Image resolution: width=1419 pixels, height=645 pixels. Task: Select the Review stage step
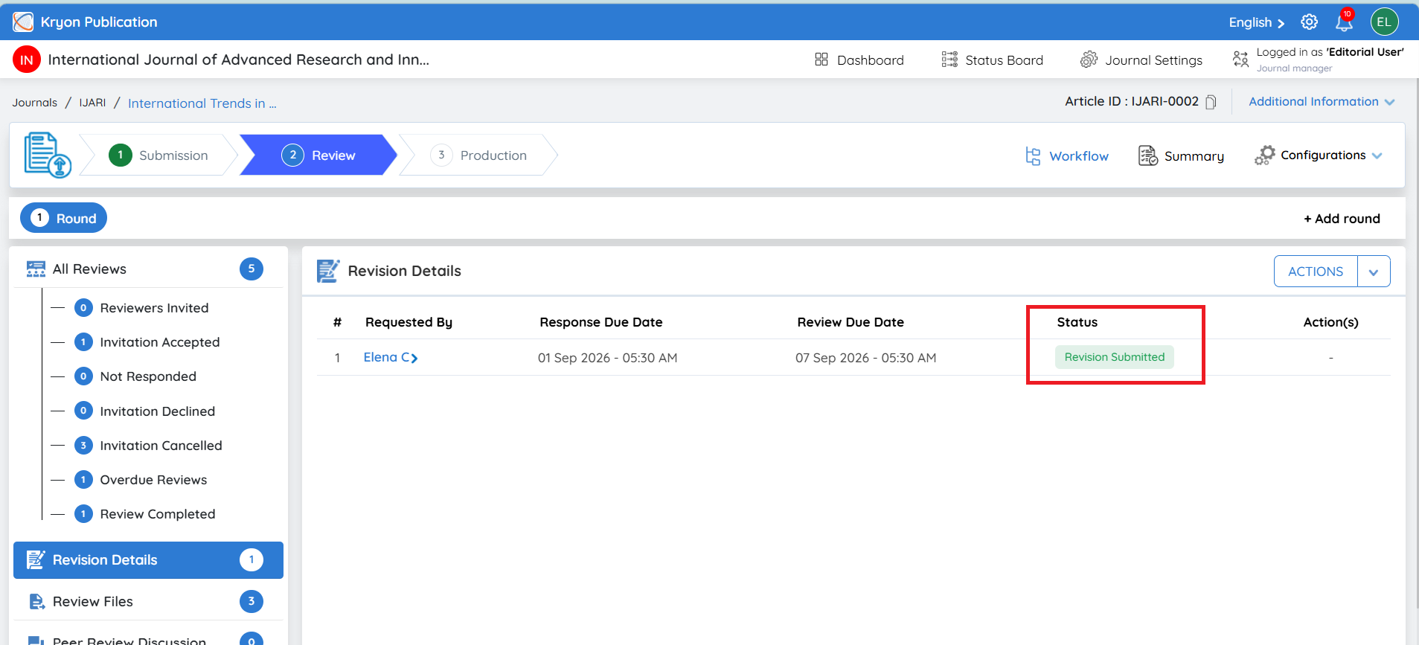tap(318, 155)
